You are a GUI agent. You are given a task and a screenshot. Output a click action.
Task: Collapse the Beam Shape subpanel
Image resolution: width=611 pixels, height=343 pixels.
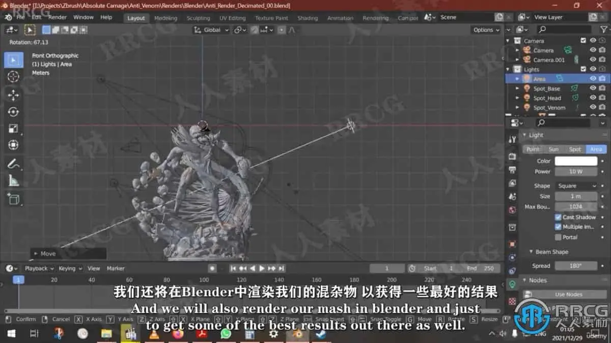pyautogui.click(x=531, y=252)
